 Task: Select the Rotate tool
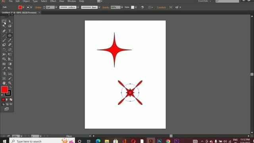click(4, 50)
